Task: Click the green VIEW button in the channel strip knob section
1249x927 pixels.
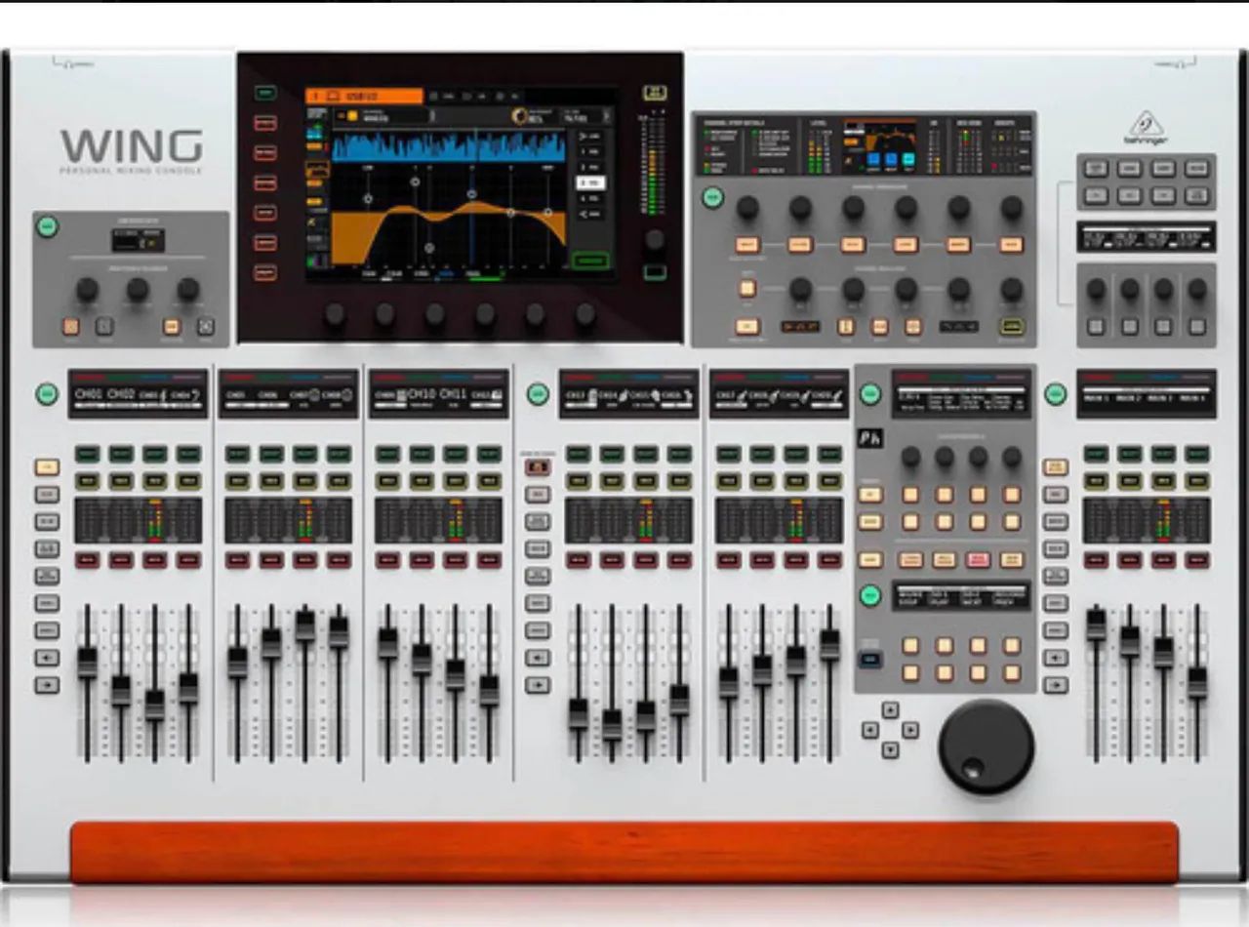Action: click(713, 198)
